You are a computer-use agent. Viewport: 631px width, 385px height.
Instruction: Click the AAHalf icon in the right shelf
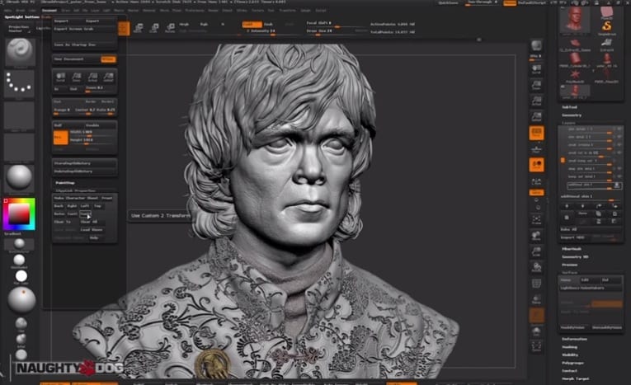[x=536, y=117]
